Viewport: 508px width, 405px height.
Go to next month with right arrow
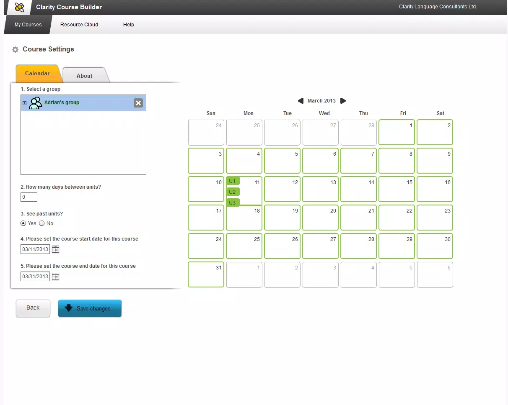pyautogui.click(x=343, y=101)
